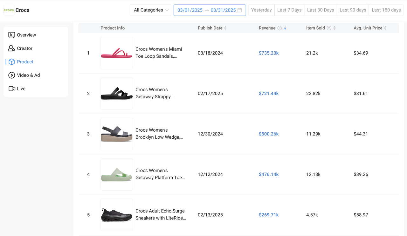Viewport: 407px width, 236px height.
Task: Open Crocs Adult Echo Surge Sneakers link
Action: pos(161,214)
